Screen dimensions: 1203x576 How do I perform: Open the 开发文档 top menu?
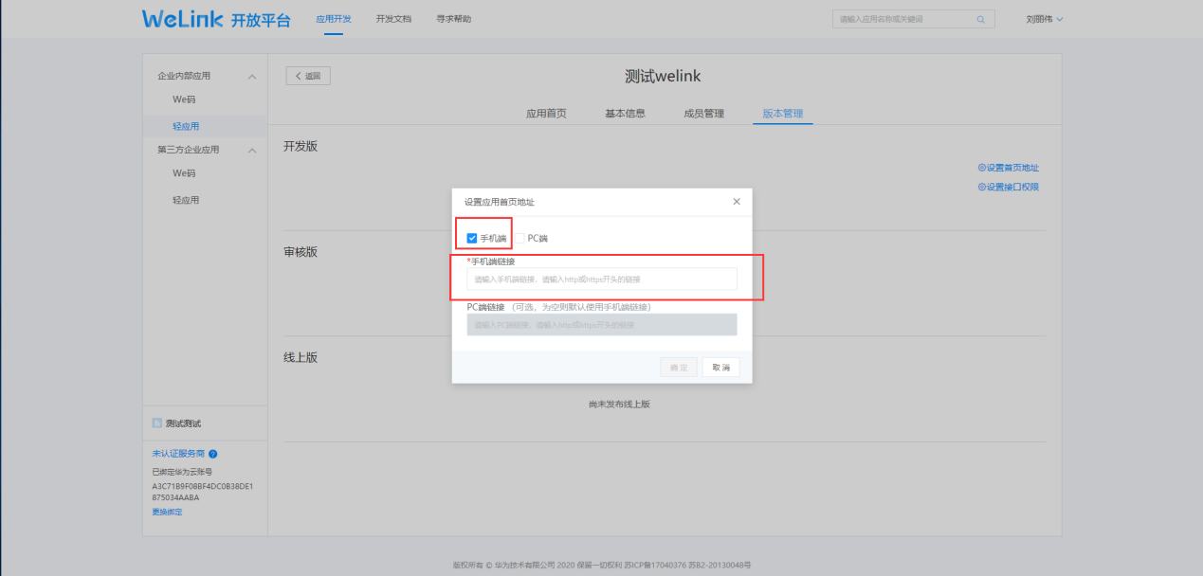click(393, 19)
